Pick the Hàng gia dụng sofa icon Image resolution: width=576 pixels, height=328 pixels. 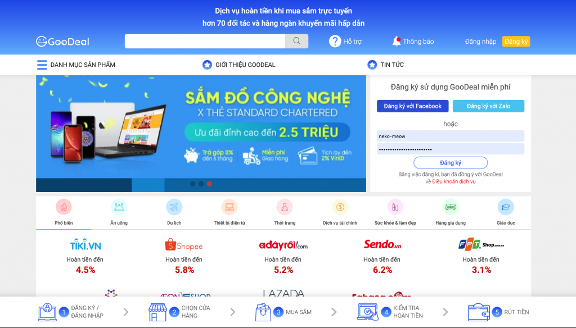[x=451, y=207]
